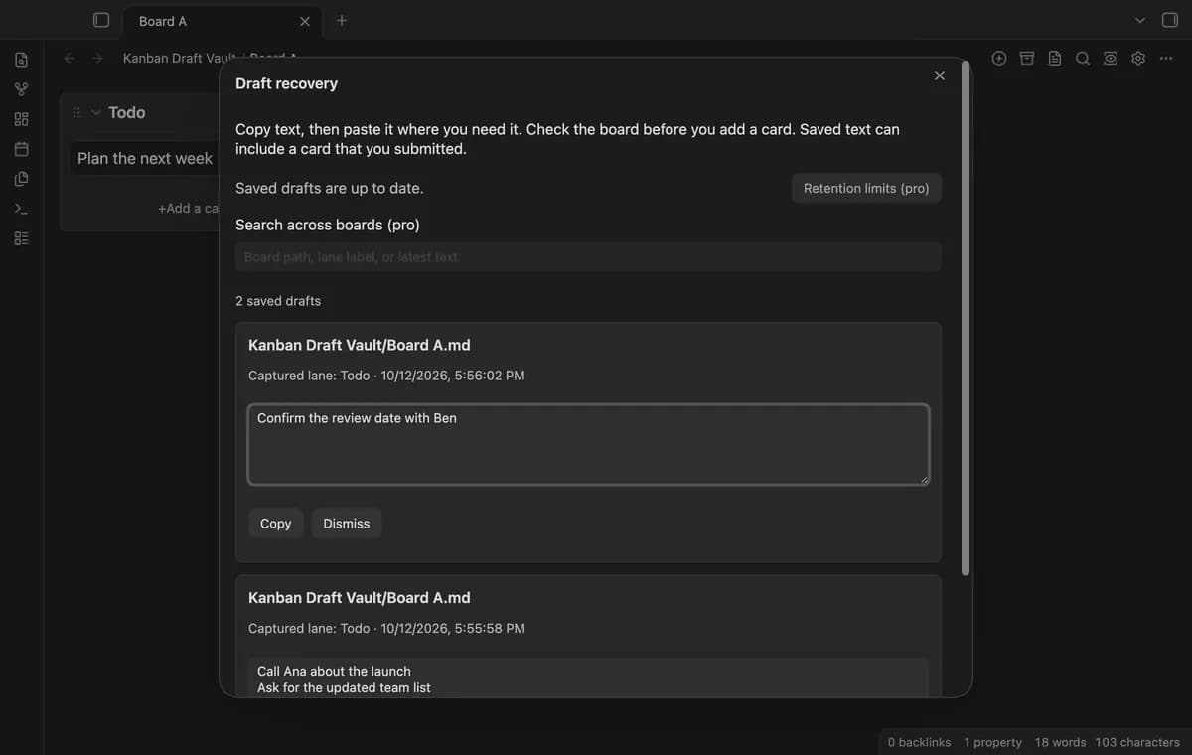Navigate back with left arrow

pyautogui.click(x=70, y=59)
